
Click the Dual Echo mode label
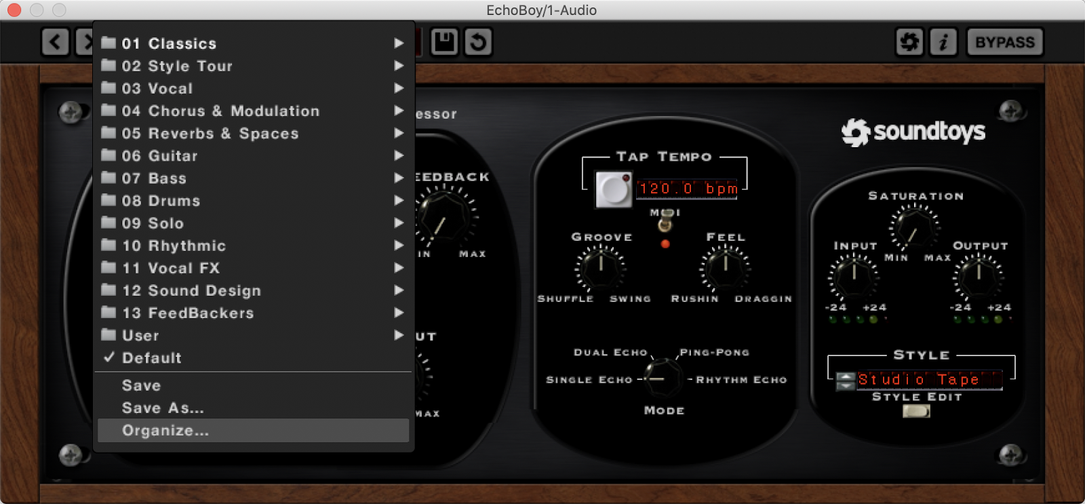tap(610, 352)
